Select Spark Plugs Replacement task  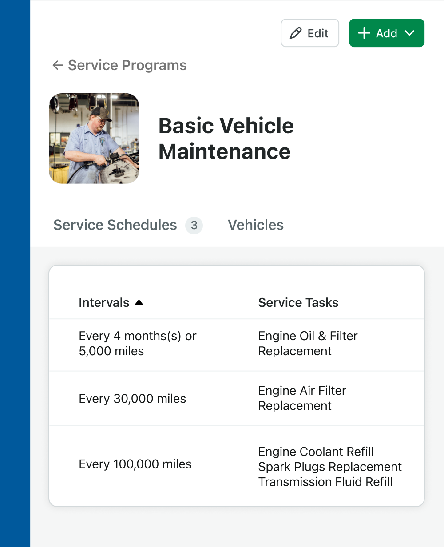(x=330, y=467)
